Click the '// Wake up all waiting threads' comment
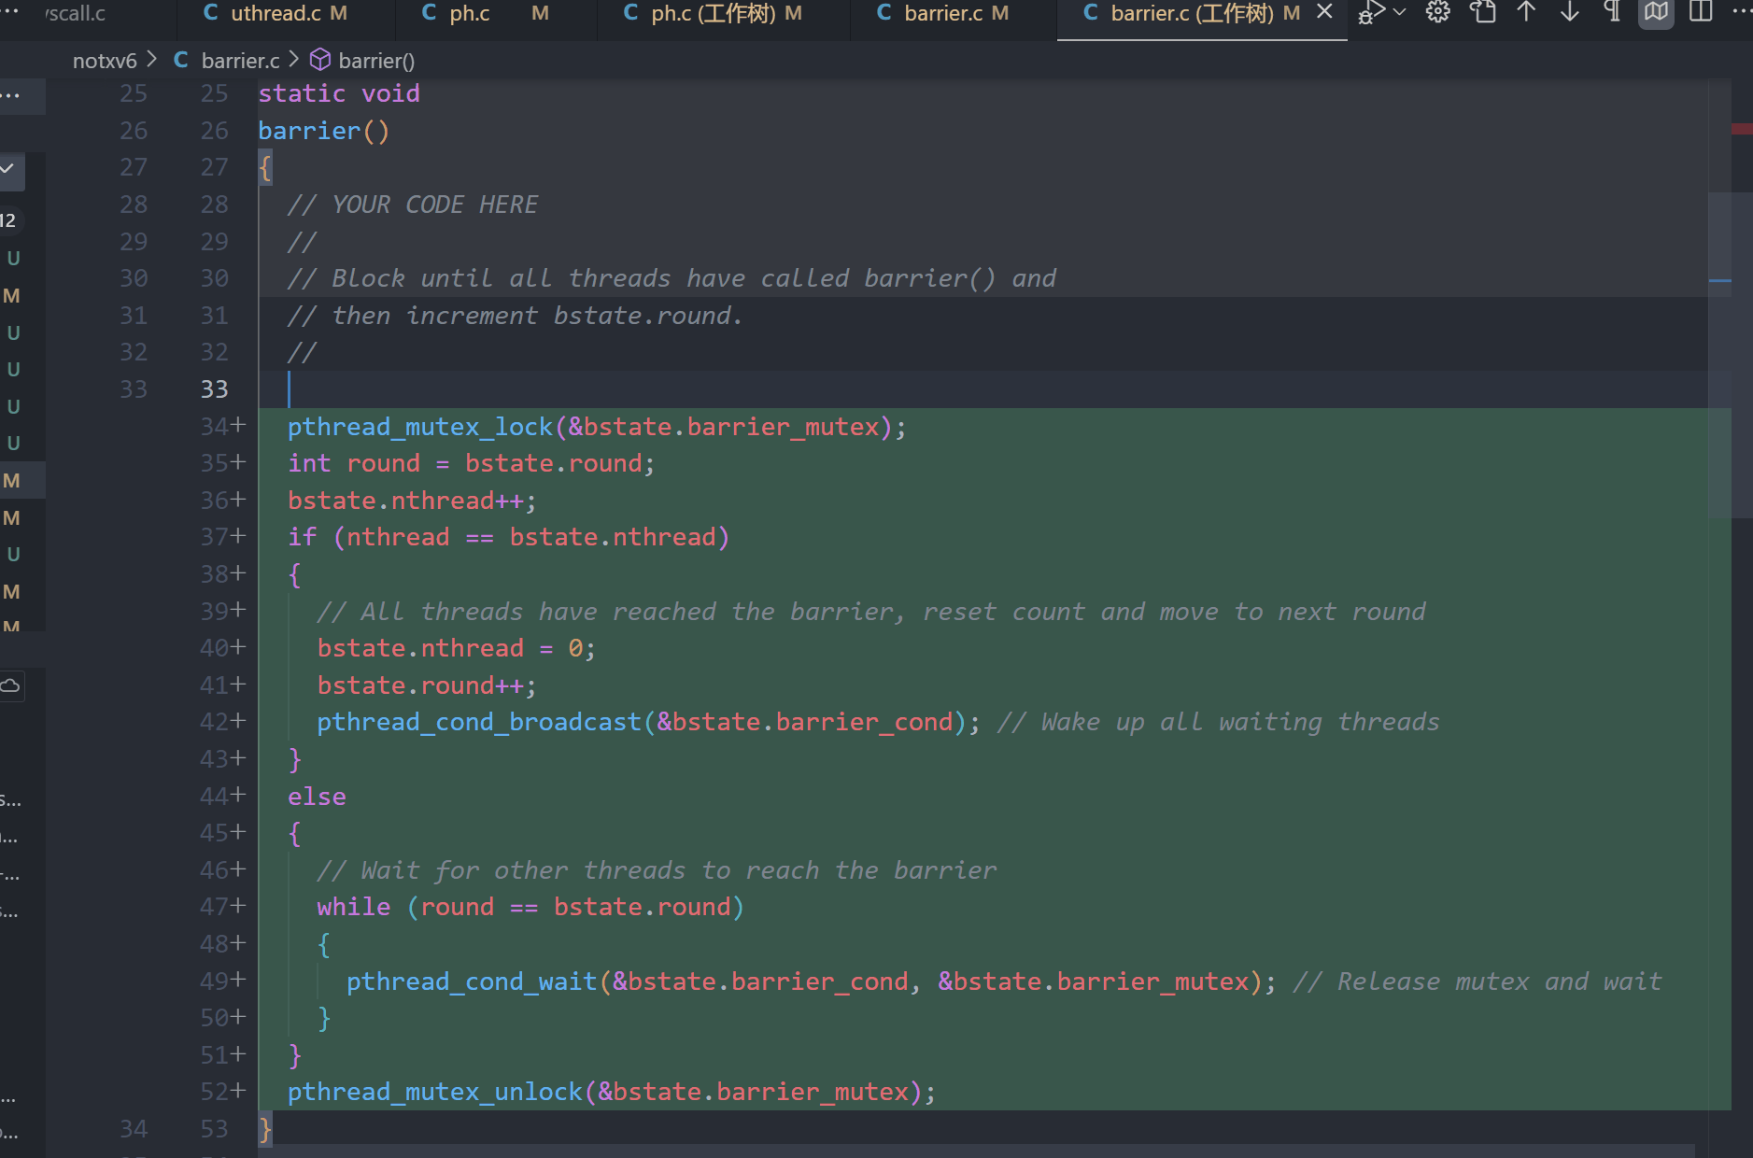 point(1218,722)
